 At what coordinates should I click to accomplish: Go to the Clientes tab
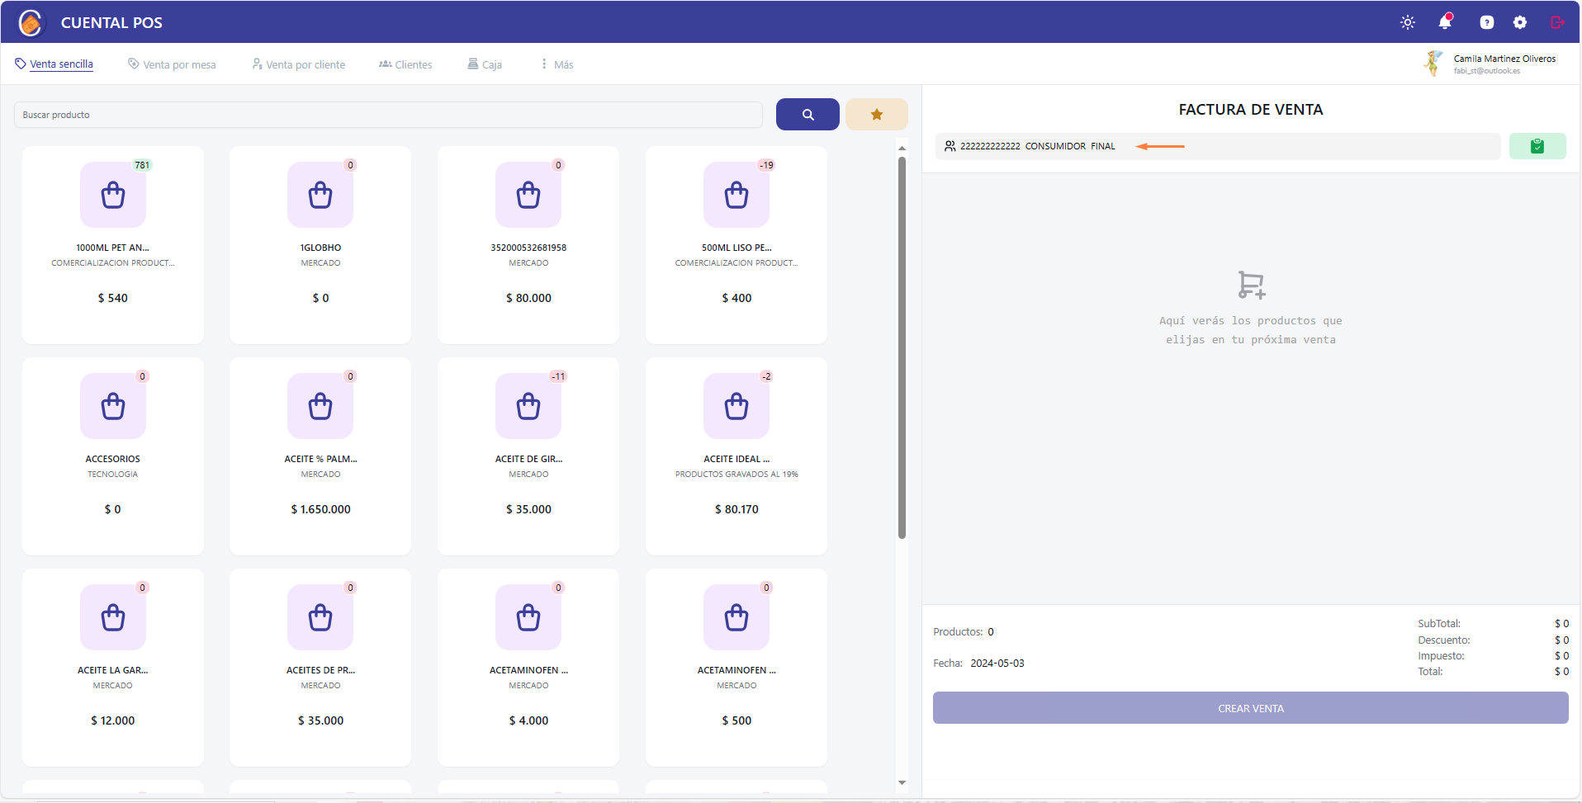[x=405, y=64]
